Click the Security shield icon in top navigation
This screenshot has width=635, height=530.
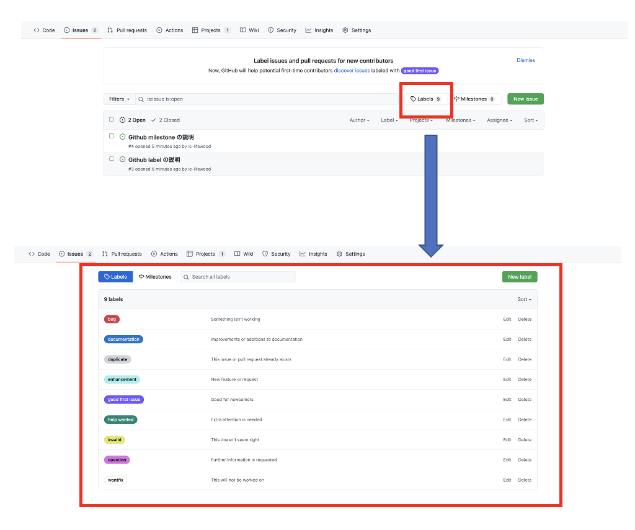(x=271, y=30)
